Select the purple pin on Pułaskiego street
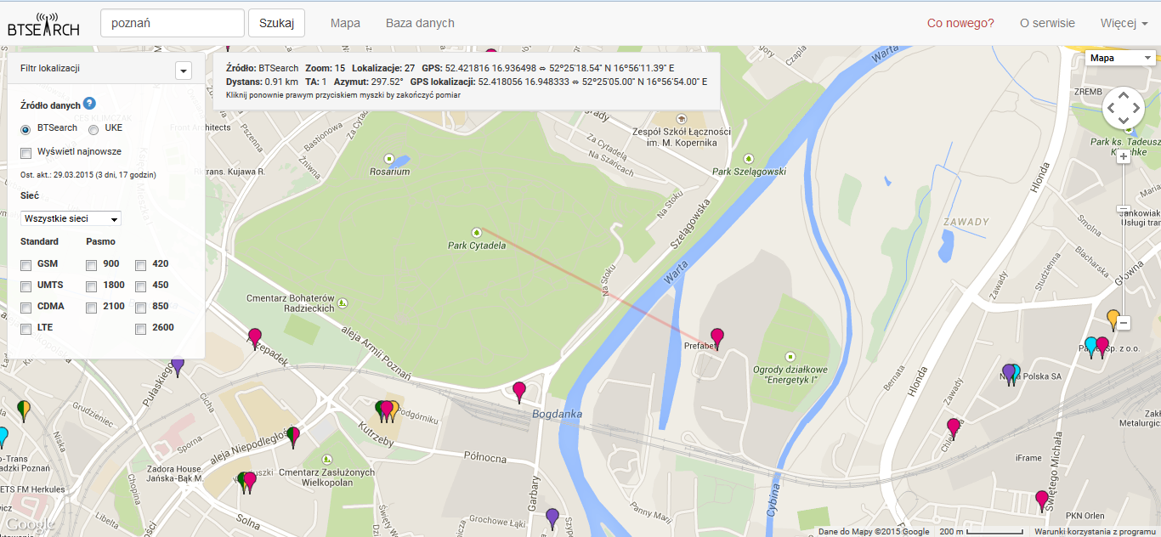 tap(178, 367)
